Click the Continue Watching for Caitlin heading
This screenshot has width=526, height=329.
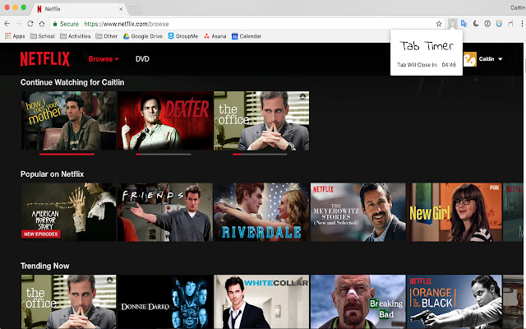click(72, 82)
